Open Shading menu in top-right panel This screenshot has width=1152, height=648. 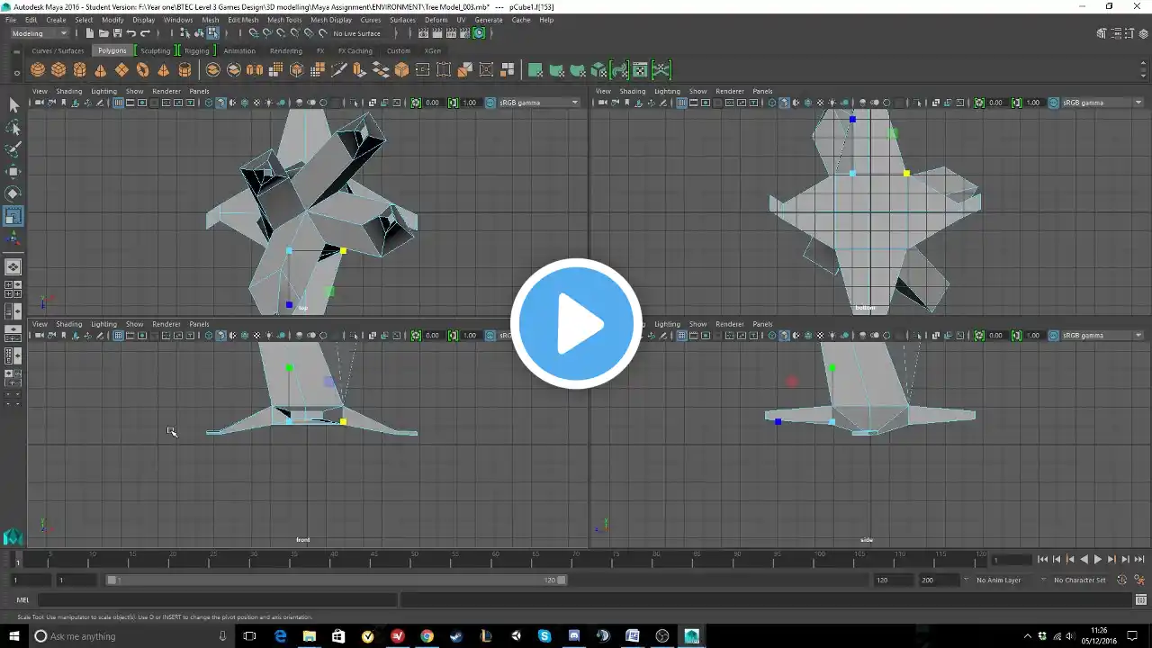coord(632,91)
